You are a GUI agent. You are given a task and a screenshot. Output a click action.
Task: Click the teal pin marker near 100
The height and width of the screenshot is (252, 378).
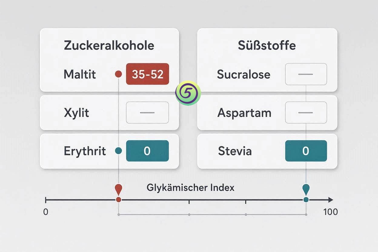[306, 190]
